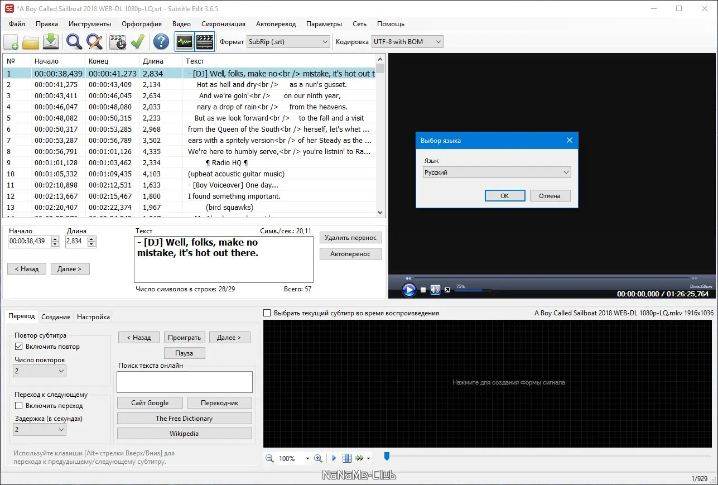Create a new subtitle file

(x=11, y=42)
